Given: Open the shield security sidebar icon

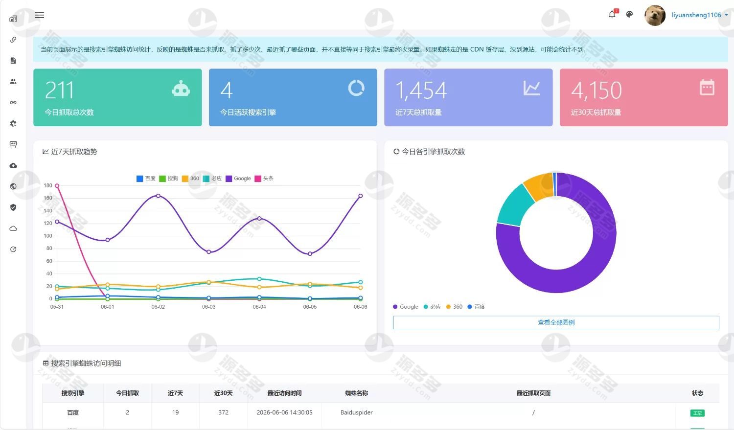Looking at the screenshot, I should (x=13, y=207).
